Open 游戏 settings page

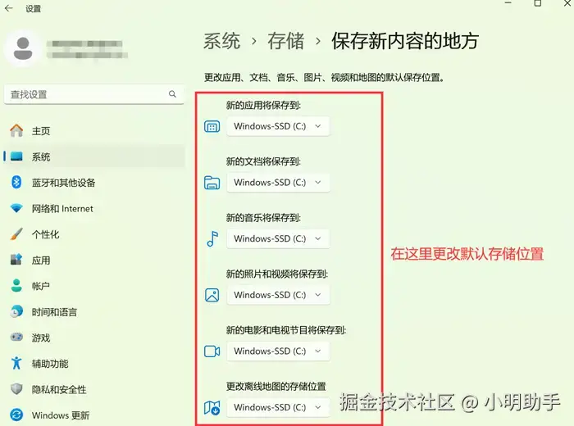click(94, 338)
